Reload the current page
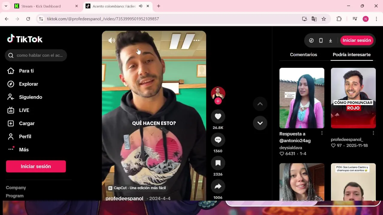383x215 pixels. coord(28,19)
